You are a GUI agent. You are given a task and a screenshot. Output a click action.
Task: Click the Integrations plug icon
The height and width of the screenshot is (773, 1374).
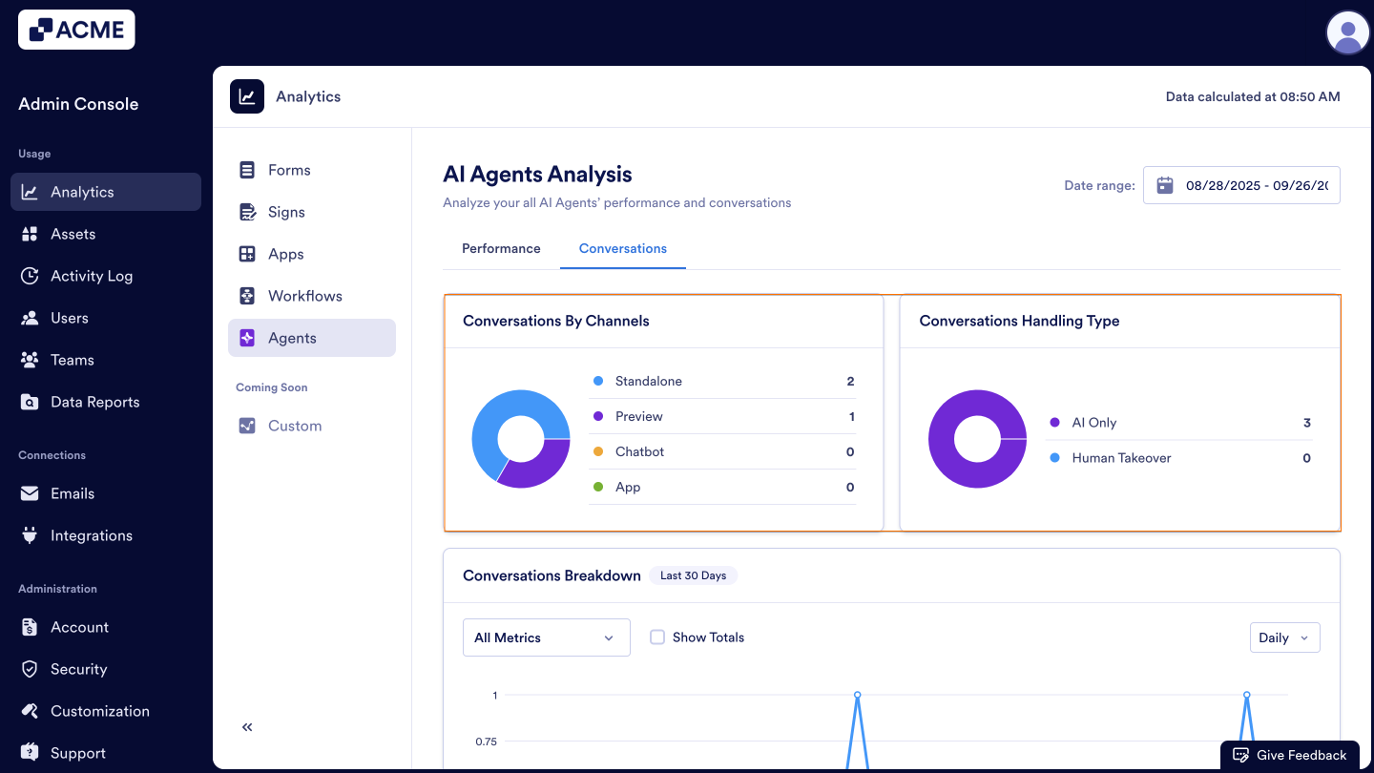tap(30, 534)
